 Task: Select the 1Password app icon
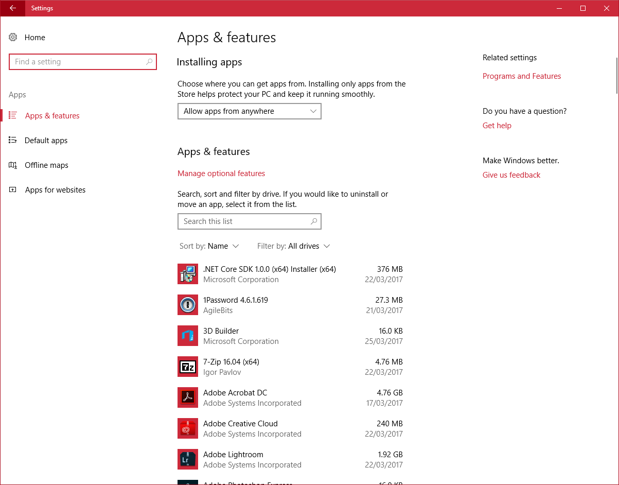188,305
